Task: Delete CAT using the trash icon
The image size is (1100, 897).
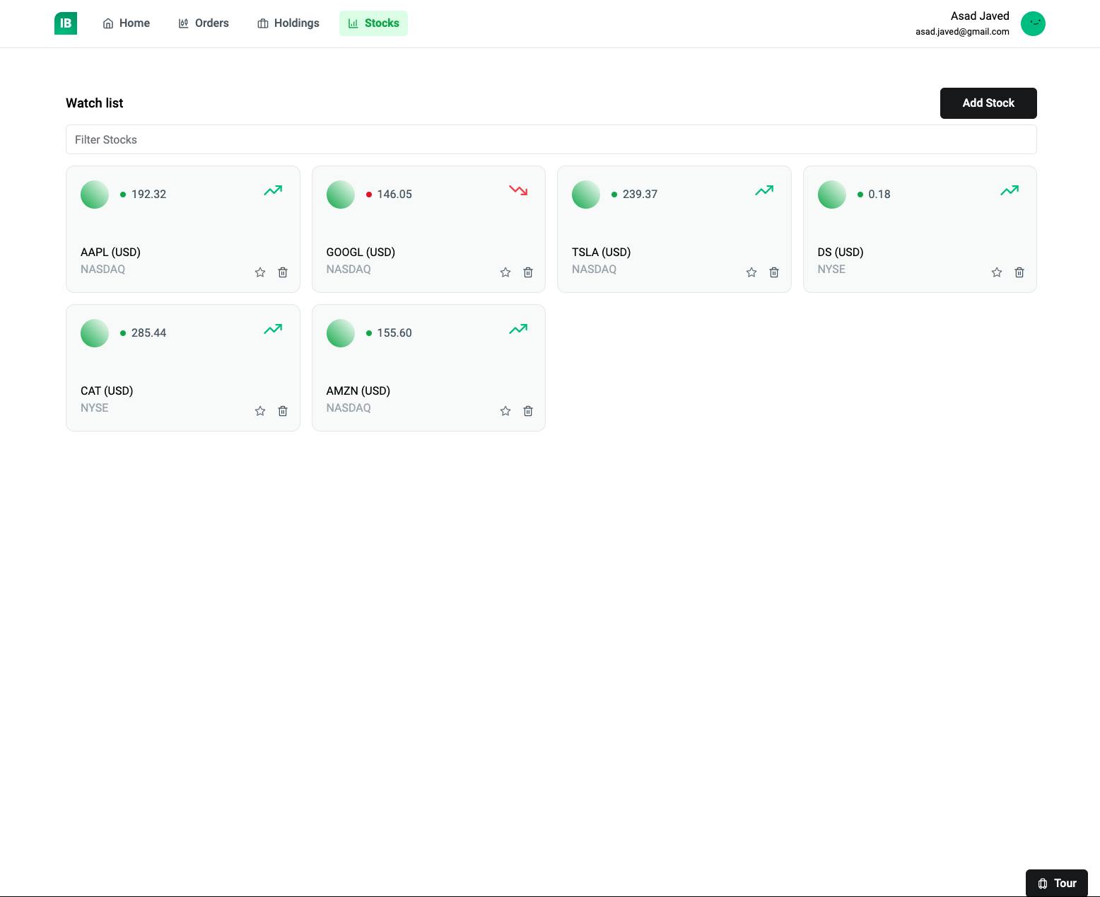Action: [283, 411]
